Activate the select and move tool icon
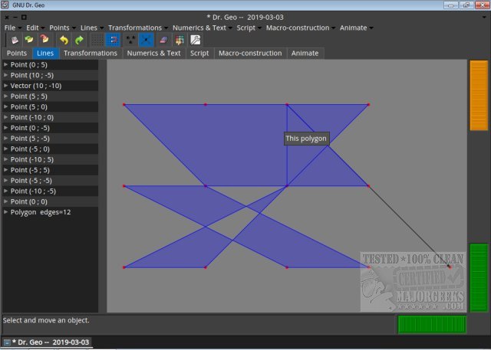Screen dimensions: 491x350 click(146, 39)
